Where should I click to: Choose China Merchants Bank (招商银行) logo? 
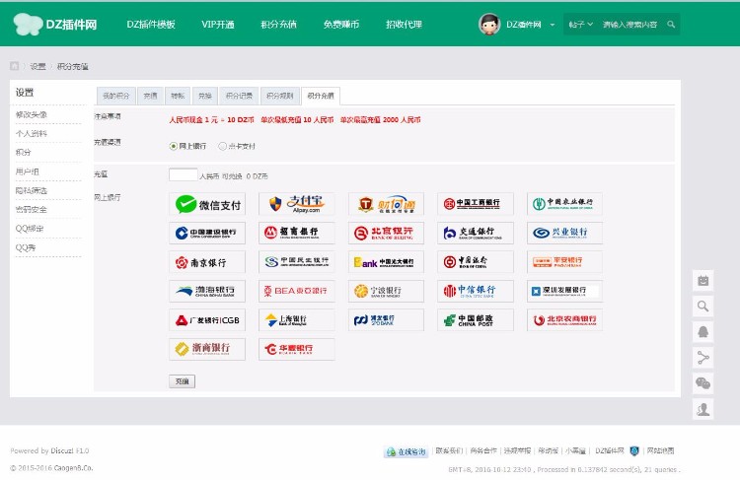[296, 233]
